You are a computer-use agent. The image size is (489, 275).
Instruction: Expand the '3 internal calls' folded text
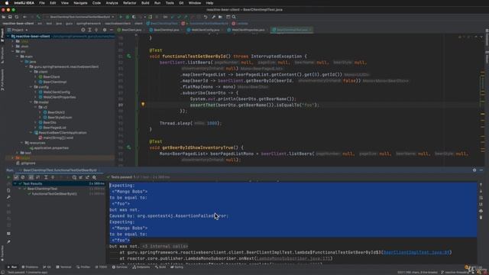tap(164, 246)
